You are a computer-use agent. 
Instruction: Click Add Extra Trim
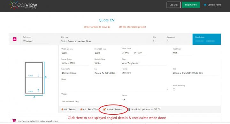click(x=89, y=109)
